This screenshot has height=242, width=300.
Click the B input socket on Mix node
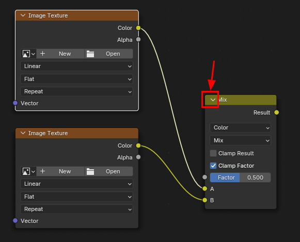pyautogui.click(x=204, y=200)
